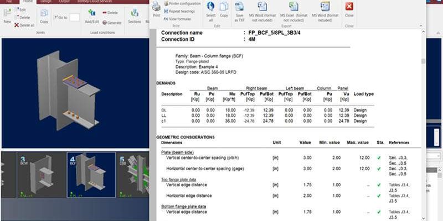Toggle Repeat headings option
Screen dimensions: 443x221
(179, 11)
